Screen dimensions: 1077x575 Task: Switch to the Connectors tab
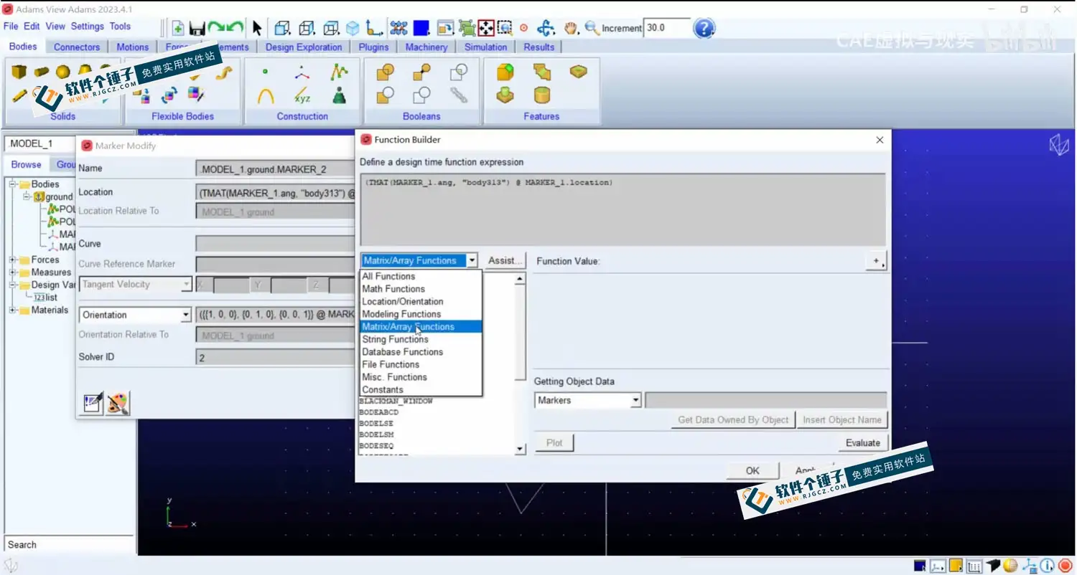pyautogui.click(x=77, y=47)
